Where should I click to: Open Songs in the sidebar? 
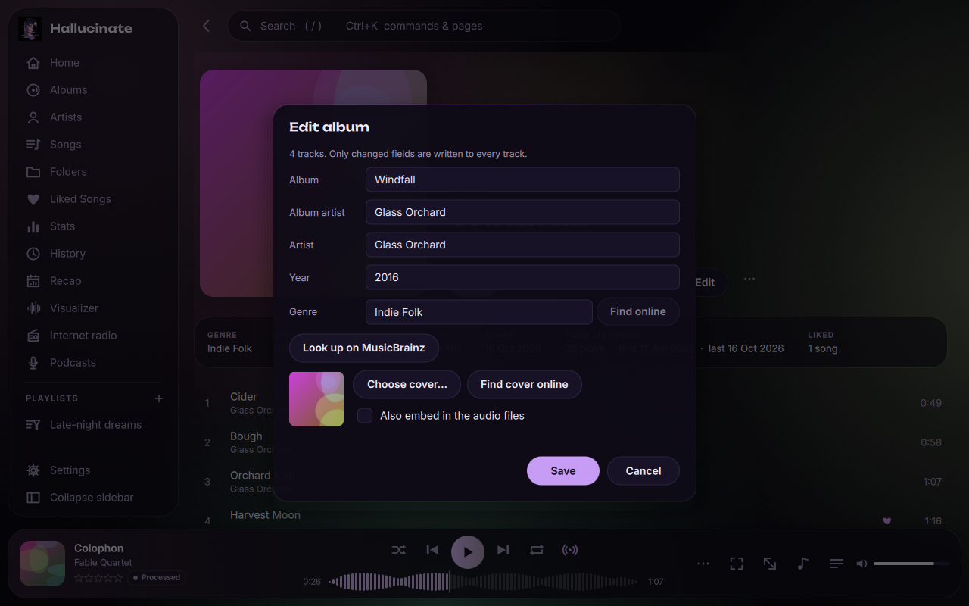click(x=94, y=145)
